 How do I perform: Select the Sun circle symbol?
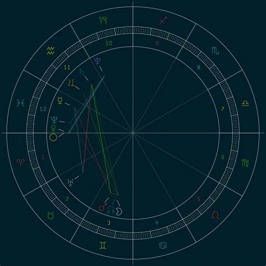point(53,137)
